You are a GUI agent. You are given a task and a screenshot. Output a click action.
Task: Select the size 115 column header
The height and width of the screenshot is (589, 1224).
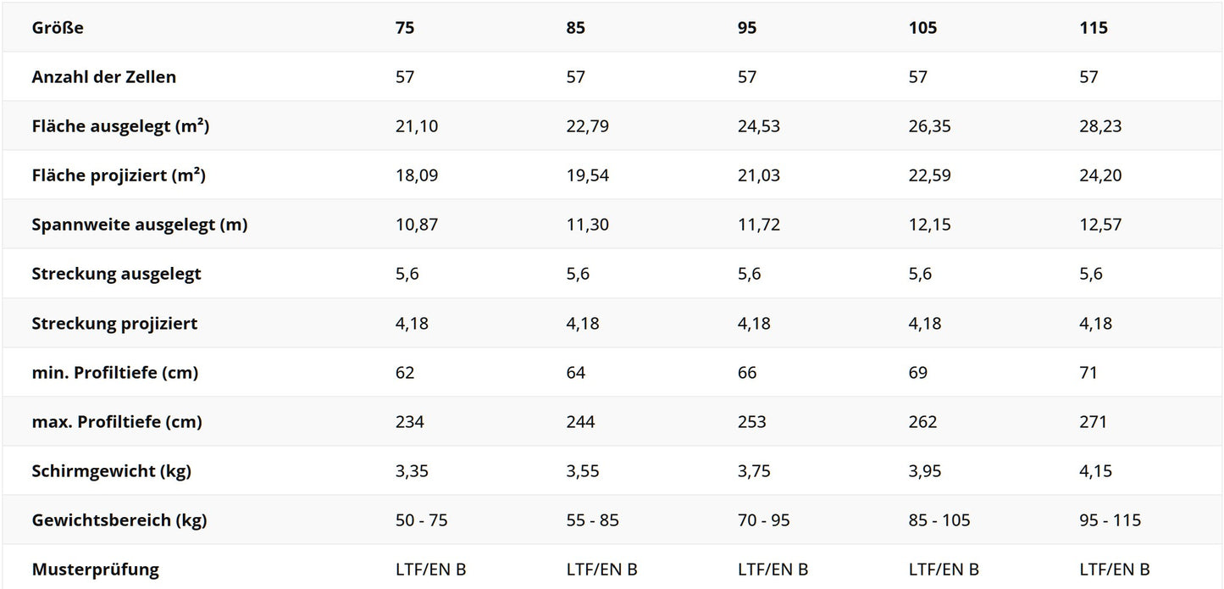(x=1094, y=28)
